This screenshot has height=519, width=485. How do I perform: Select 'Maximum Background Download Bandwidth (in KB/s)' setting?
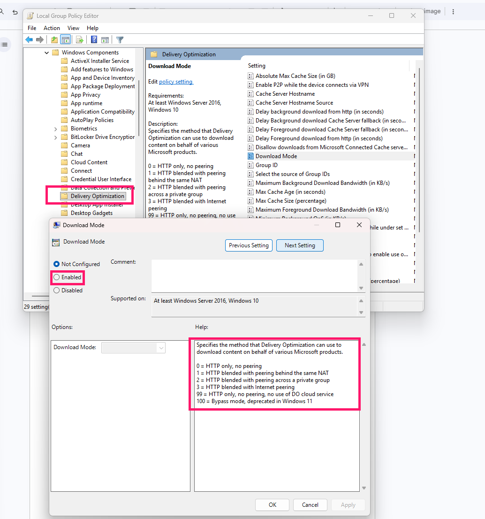[x=323, y=183]
